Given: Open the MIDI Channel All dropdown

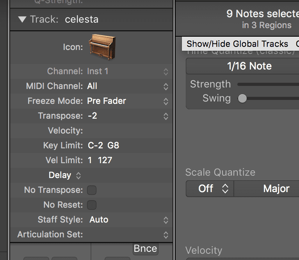Looking at the screenshot, I should 166,86.
